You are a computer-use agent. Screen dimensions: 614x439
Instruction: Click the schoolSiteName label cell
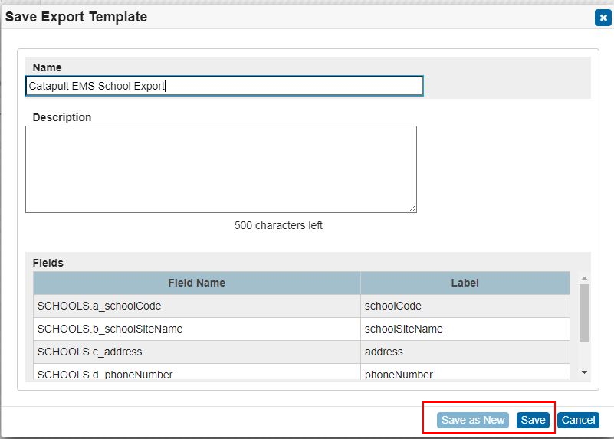click(465, 329)
